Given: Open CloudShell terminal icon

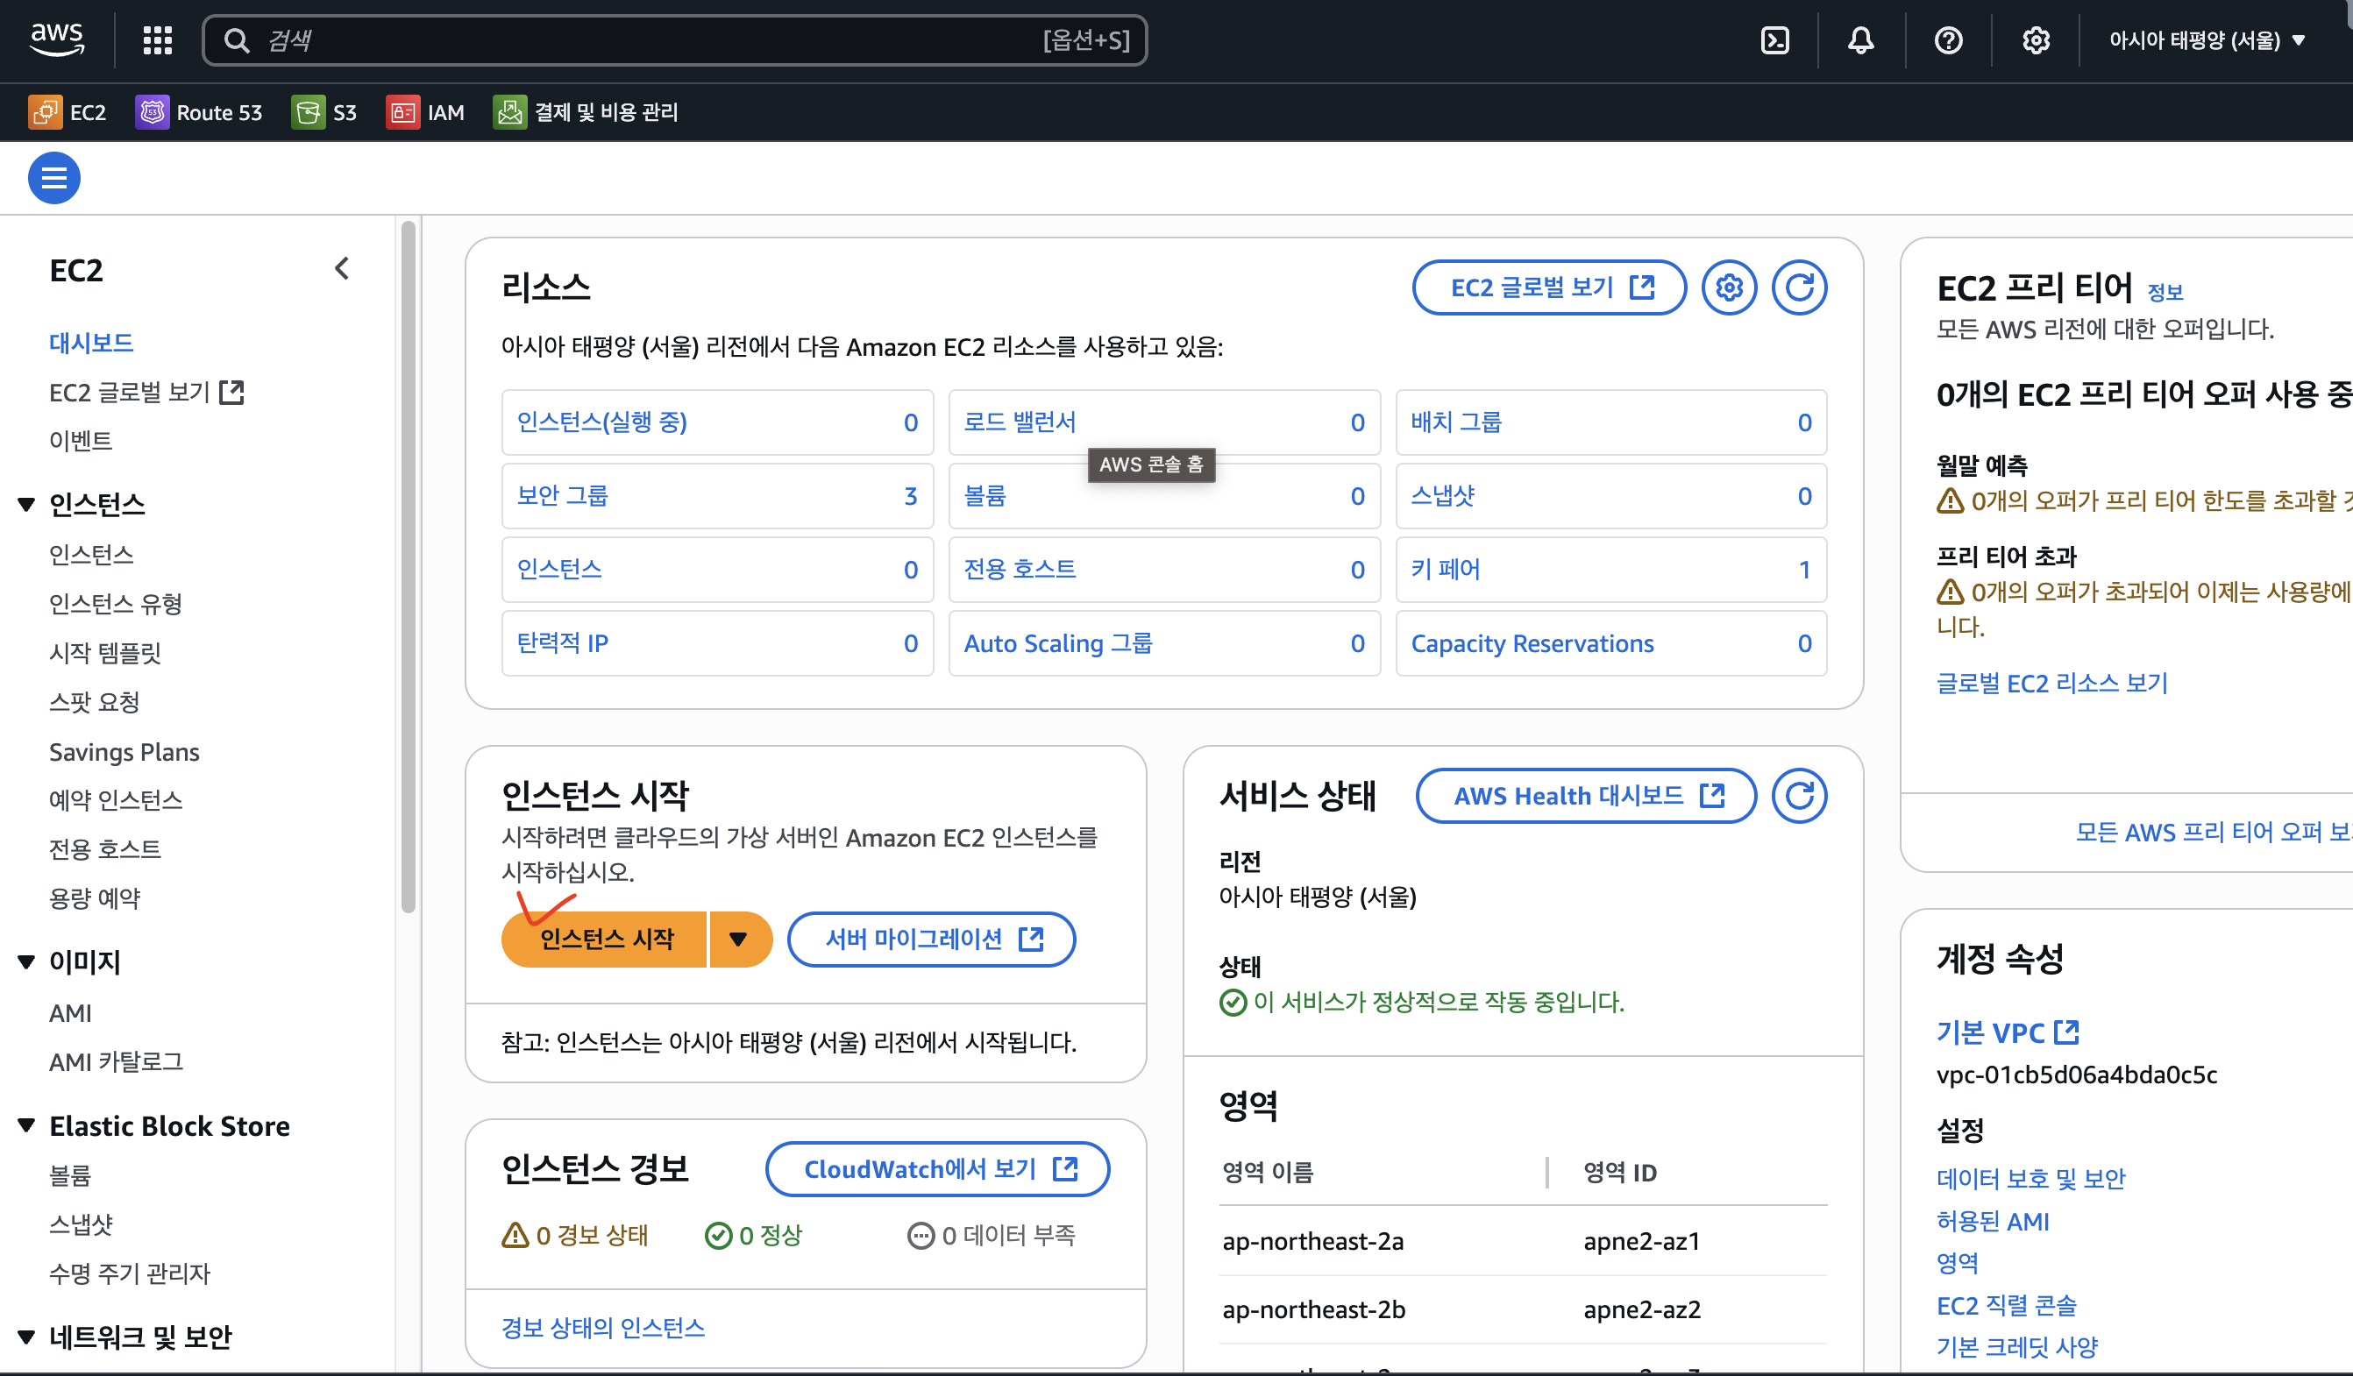Looking at the screenshot, I should [1774, 40].
